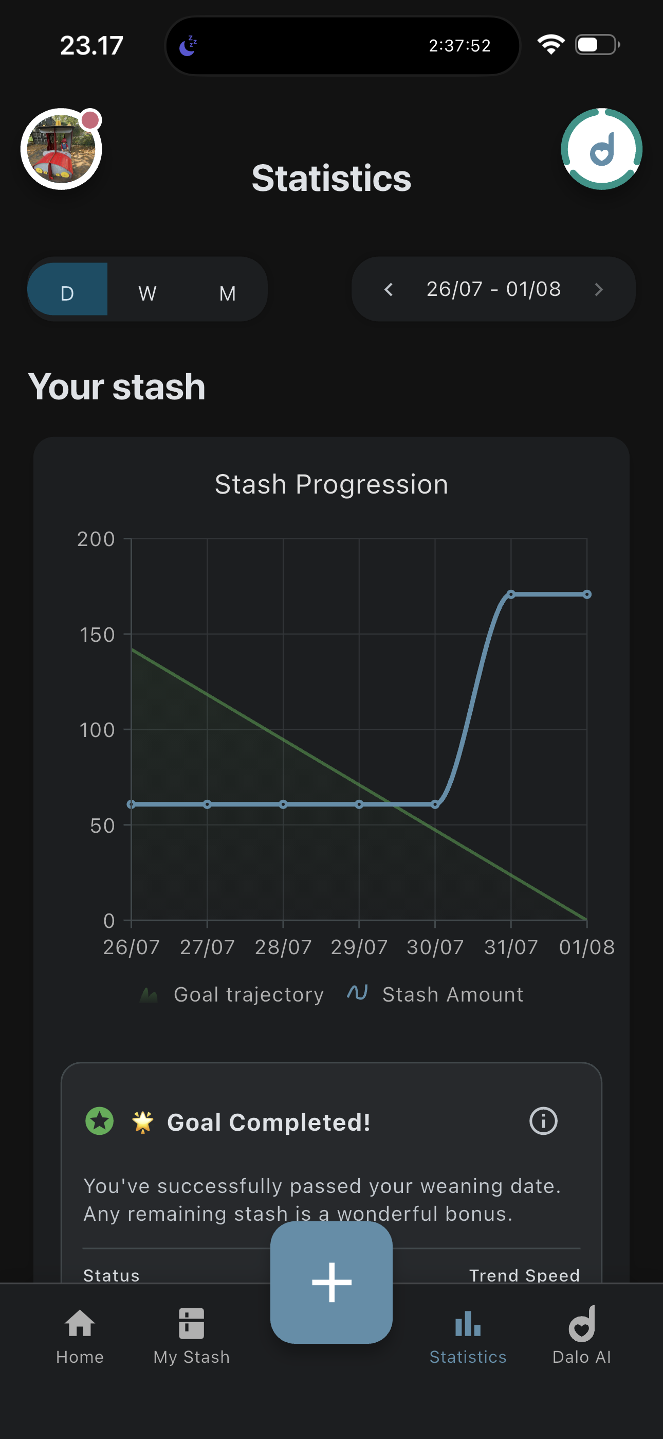Switch to the daily D view

click(x=67, y=289)
